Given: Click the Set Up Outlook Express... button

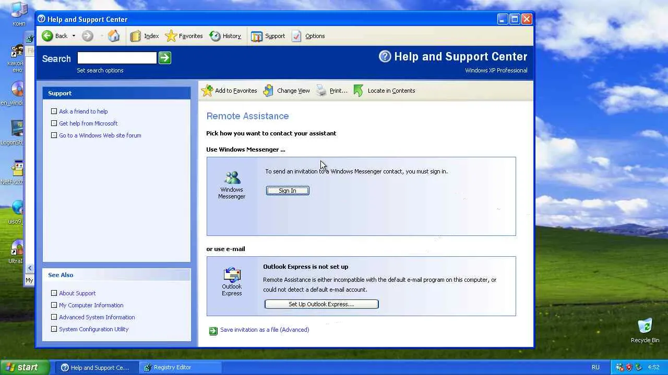Looking at the screenshot, I should tap(321, 304).
